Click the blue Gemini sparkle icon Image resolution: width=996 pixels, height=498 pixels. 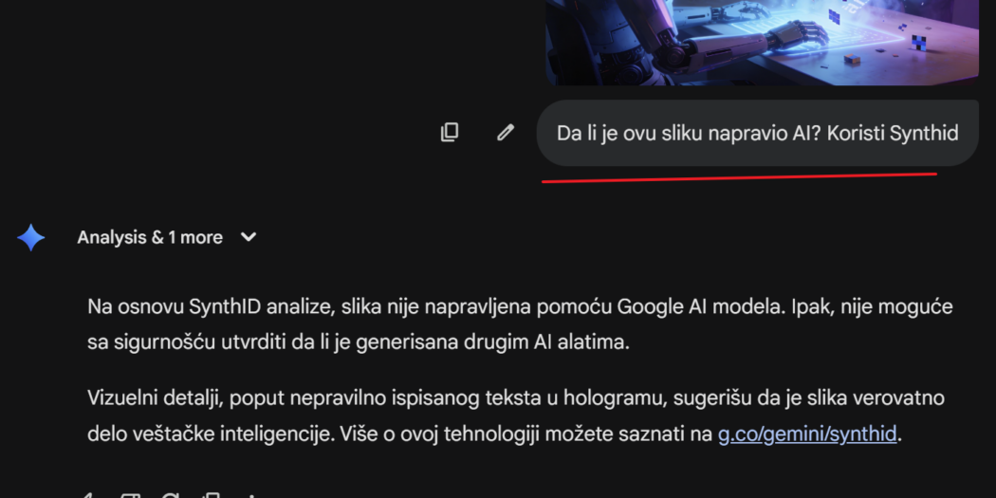30,237
